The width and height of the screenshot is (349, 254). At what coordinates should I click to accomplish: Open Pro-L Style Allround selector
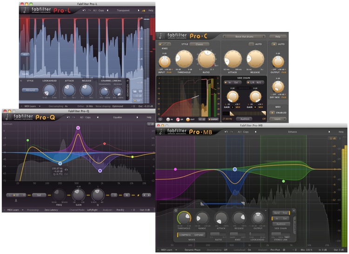30,90
